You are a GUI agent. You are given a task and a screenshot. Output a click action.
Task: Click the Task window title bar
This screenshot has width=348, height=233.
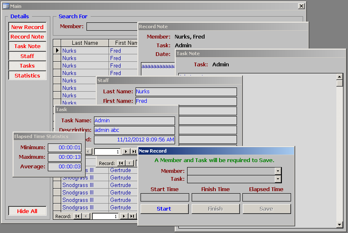116,109
